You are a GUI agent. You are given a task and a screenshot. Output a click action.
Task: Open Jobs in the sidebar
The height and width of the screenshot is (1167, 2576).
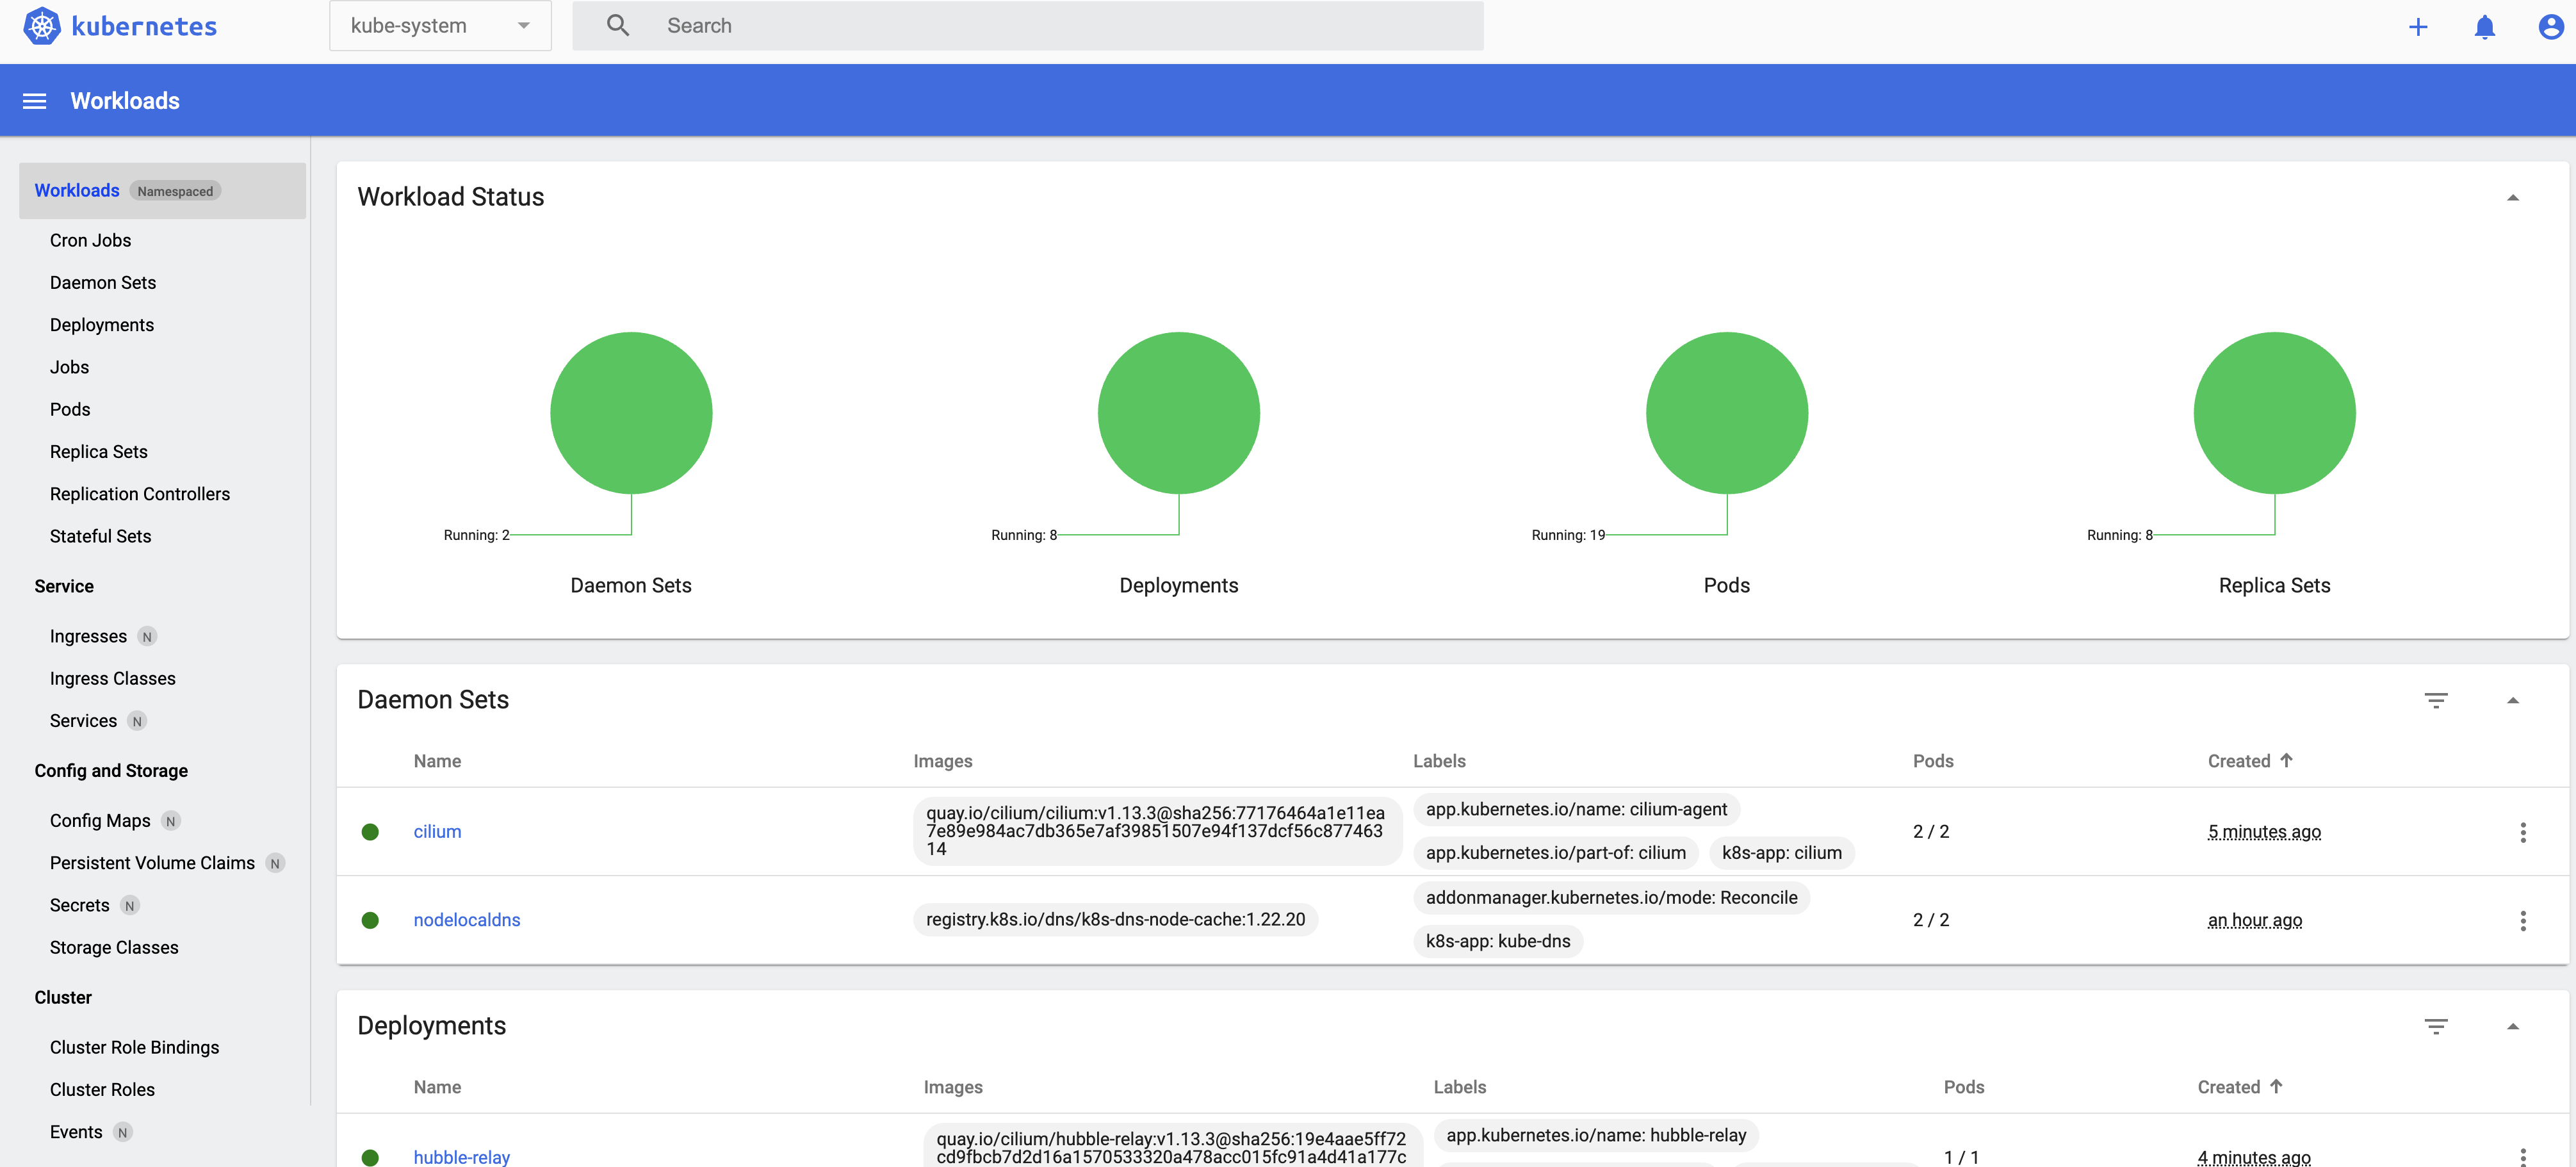coord(69,367)
